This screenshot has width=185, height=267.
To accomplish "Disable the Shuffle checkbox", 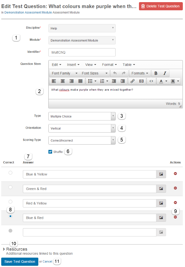I will [x=50, y=152].
